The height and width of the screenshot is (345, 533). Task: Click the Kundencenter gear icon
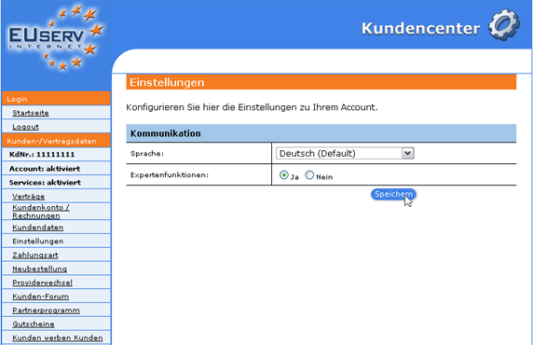(x=504, y=25)
